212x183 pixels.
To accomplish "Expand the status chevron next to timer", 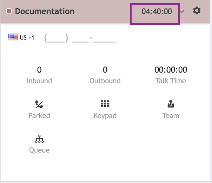I will click(x=182, y=12).
